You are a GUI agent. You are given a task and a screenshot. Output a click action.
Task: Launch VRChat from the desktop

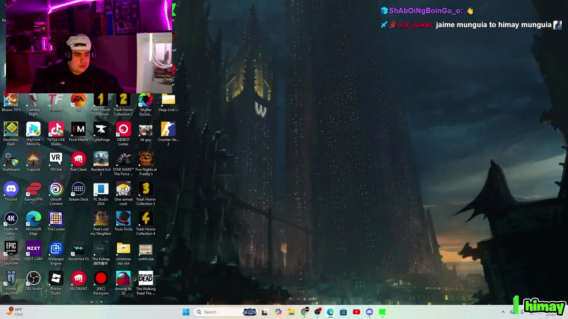[x=56, y=162]
